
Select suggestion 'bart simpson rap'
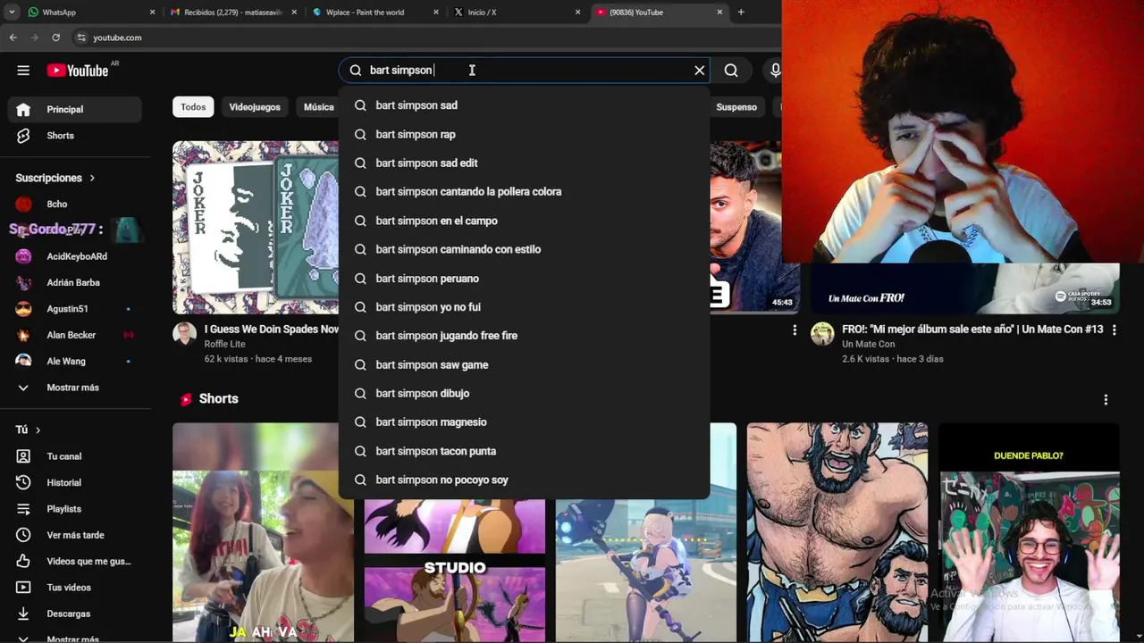click(524, 134)
